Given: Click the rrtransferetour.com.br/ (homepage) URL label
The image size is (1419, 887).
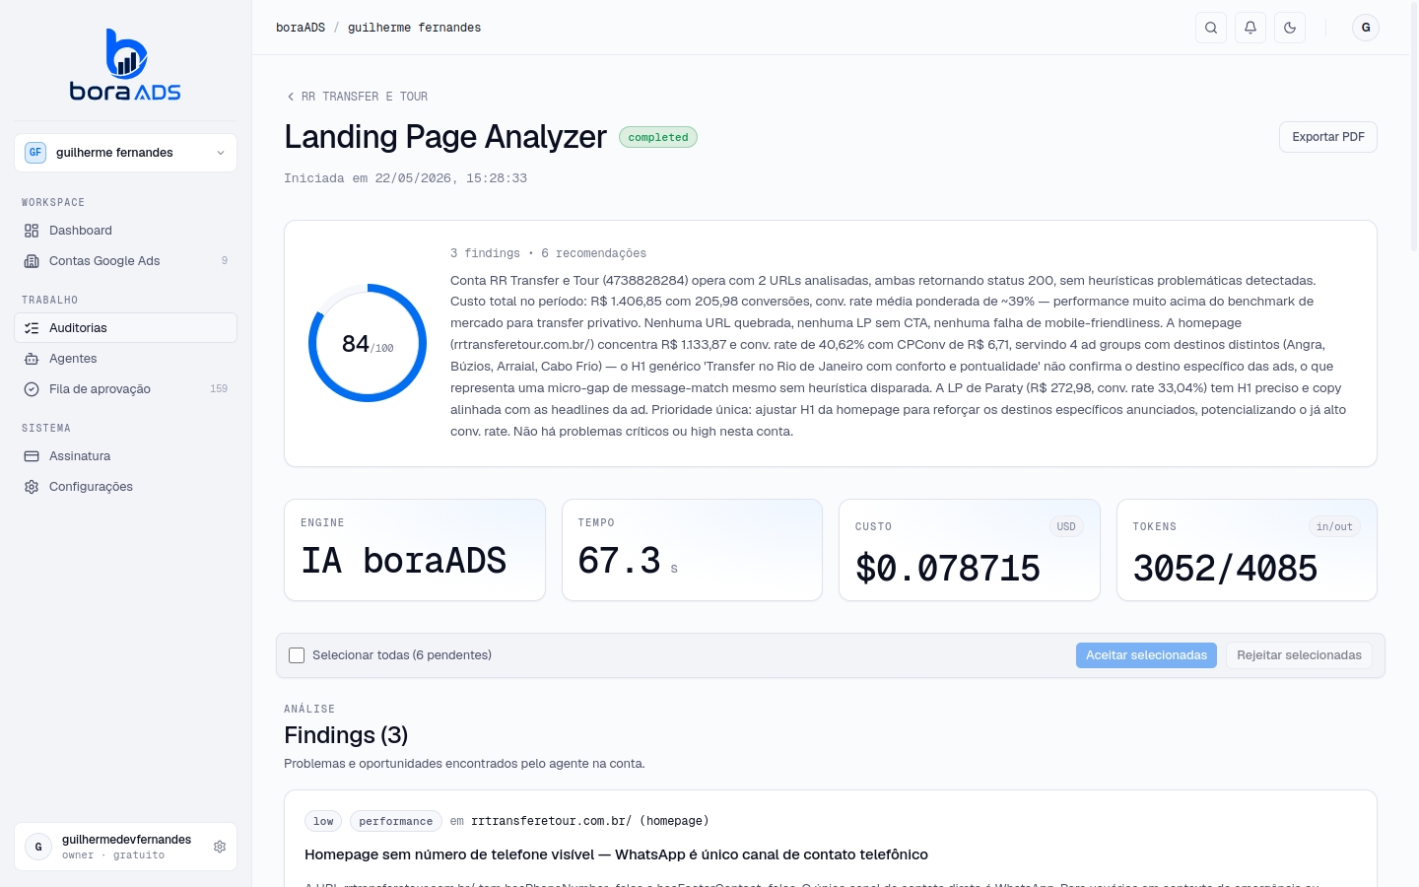Looking at the screenshot, I should [590, 821].
